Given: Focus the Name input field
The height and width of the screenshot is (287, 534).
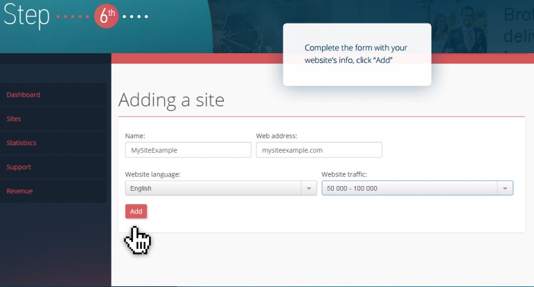Looking at the screenshot, I should (x=188, y=150).
